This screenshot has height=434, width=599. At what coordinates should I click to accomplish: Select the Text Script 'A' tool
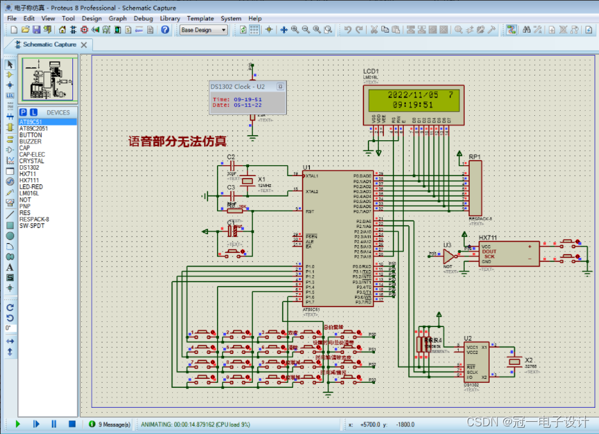(10, 268)
